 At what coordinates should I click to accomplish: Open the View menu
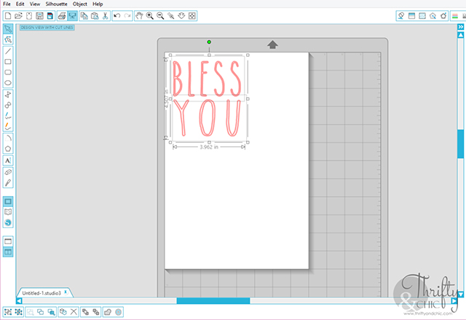(35, 4)
